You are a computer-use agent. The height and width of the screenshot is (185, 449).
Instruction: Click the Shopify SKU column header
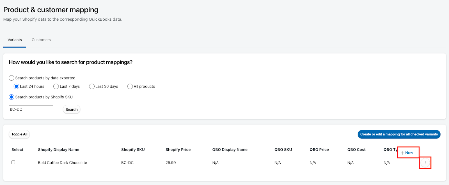tap(133, 150)
